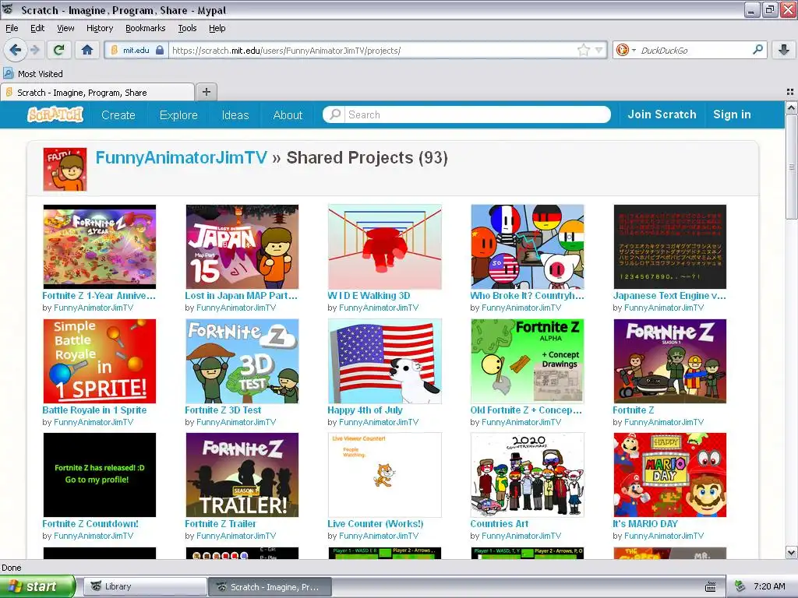Open the Windows start button

[x=37, y=586]
